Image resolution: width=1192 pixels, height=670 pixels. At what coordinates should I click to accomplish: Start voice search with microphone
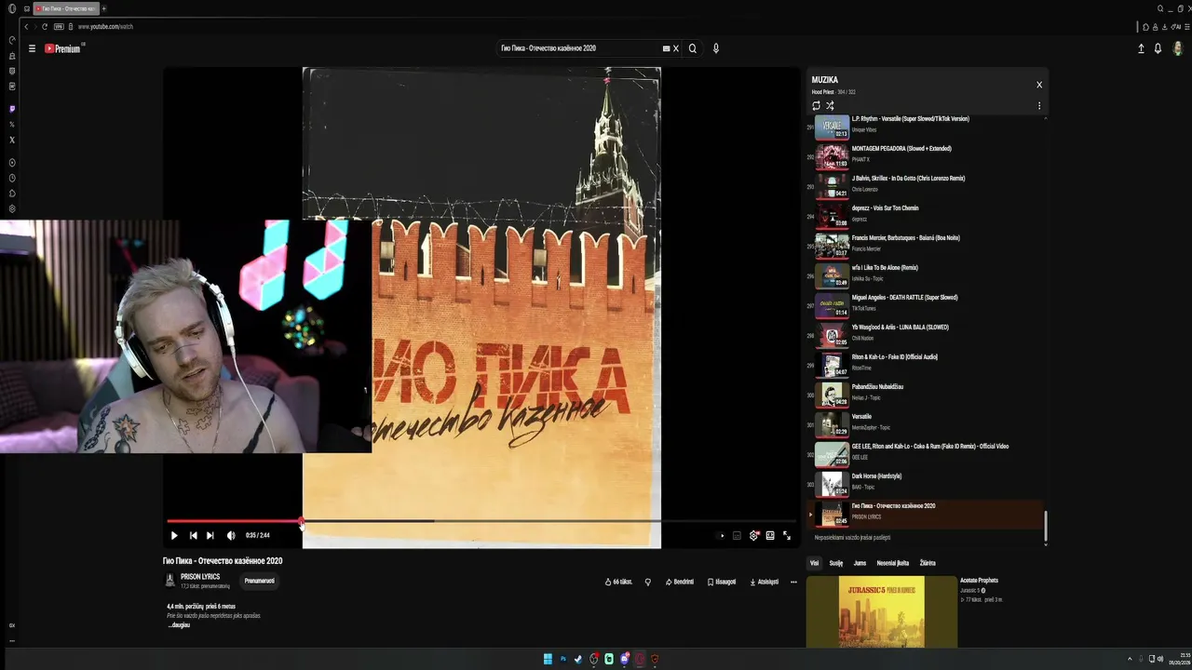[x=716, y=48]
